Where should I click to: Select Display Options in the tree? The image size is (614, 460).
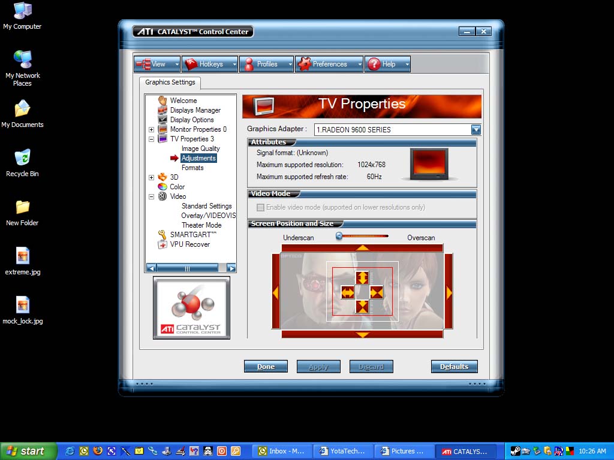[192, 120]
